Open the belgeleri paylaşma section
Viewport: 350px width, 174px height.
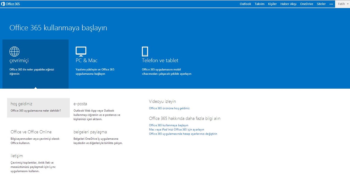90,132
